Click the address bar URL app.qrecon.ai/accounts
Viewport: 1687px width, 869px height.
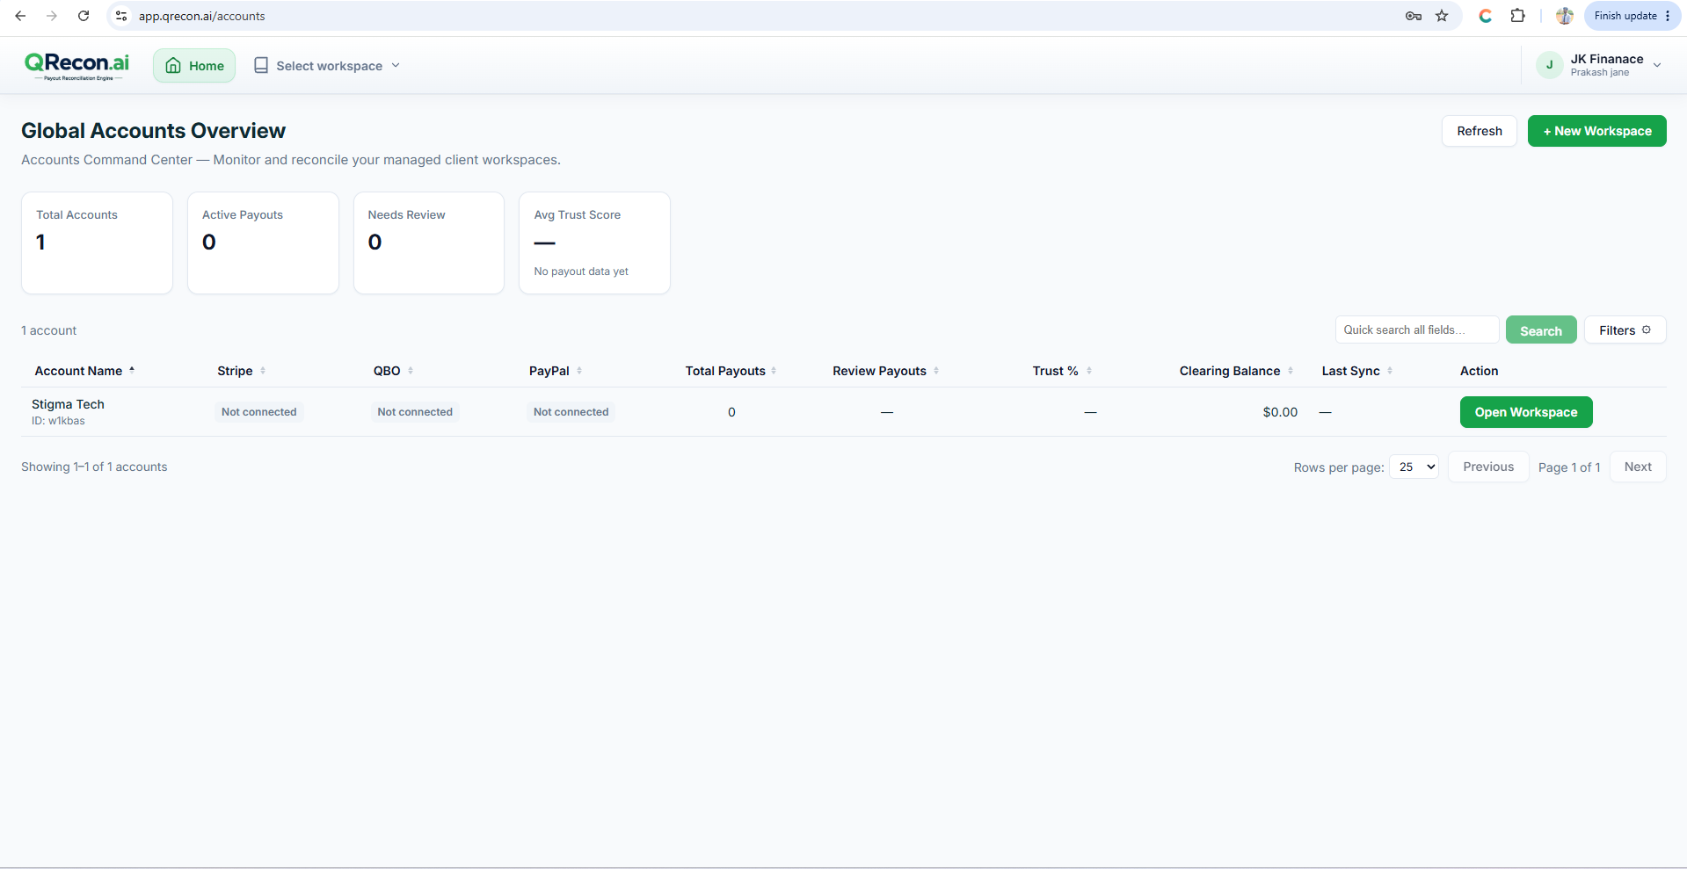point(201,16)
